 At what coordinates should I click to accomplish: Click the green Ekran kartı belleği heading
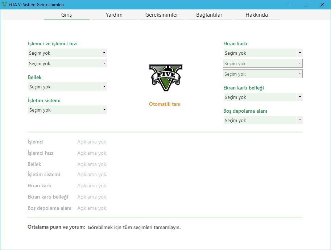click(244, 88)
